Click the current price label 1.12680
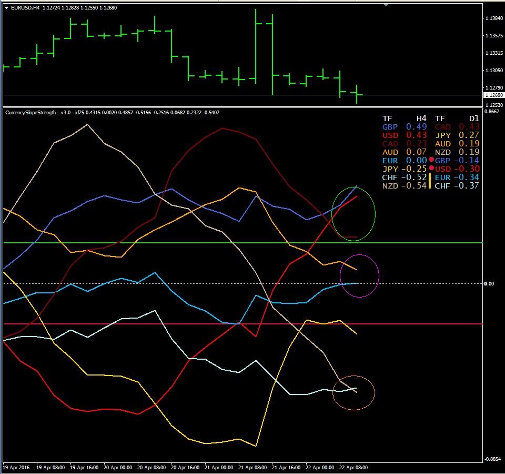This screenshot has width=505, height=474. [494, 95]
